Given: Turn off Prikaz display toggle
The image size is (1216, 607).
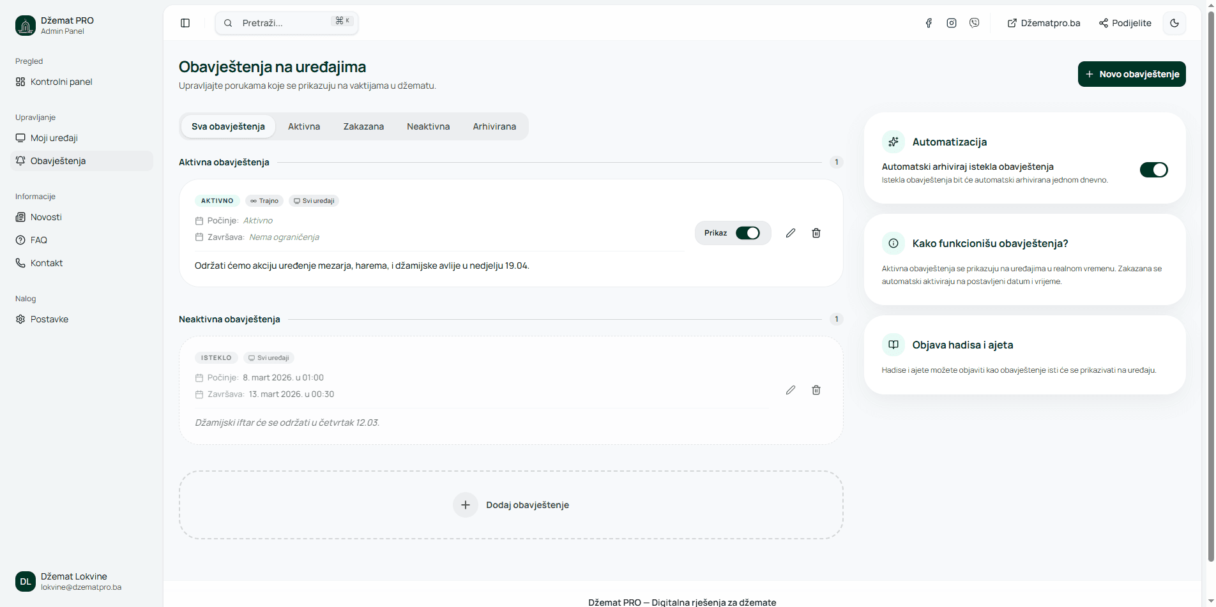Looking at the screenshot, I should [747, 233].
